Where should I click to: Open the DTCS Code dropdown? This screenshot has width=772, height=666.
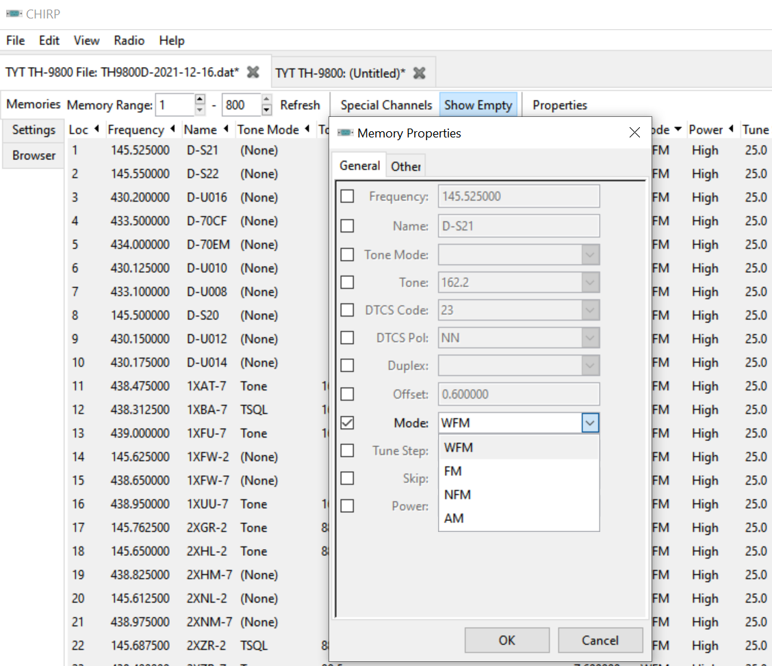590,310
